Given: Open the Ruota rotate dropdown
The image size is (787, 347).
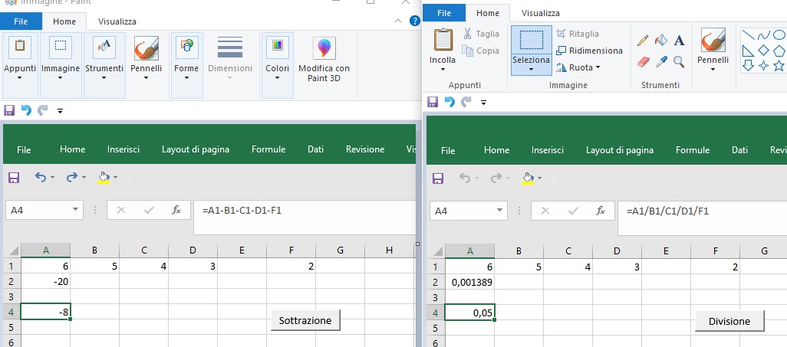Looking at the screenshot, I should coord(598,67).
